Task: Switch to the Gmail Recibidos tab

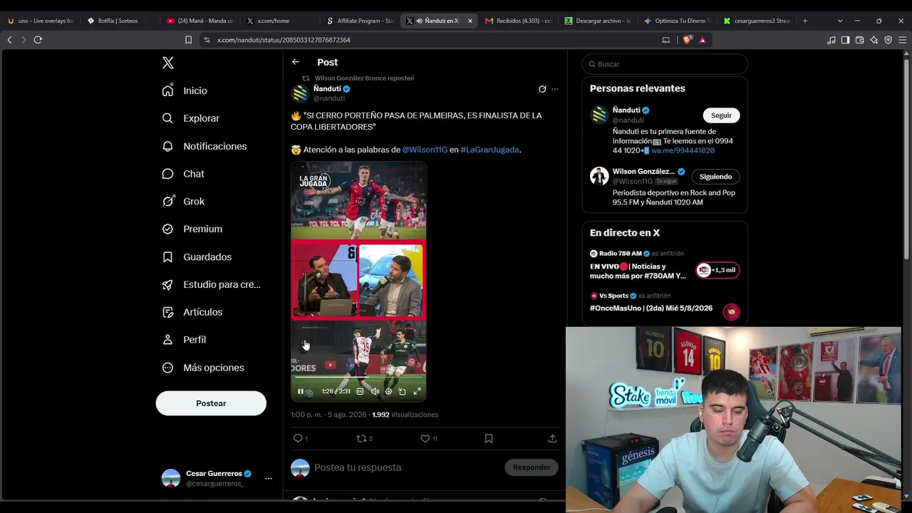Action: point(519,21)
